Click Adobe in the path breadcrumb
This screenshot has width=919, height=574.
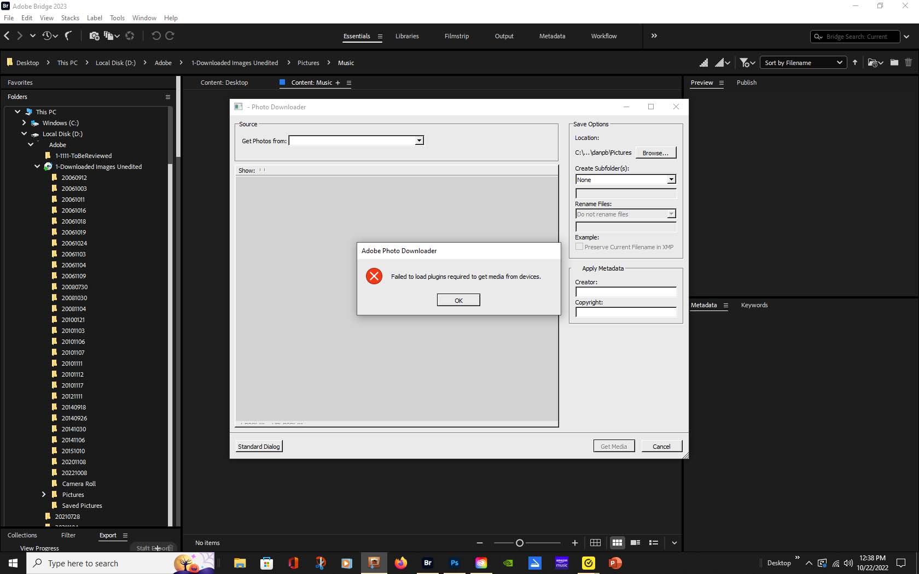(x=163, y=63)
